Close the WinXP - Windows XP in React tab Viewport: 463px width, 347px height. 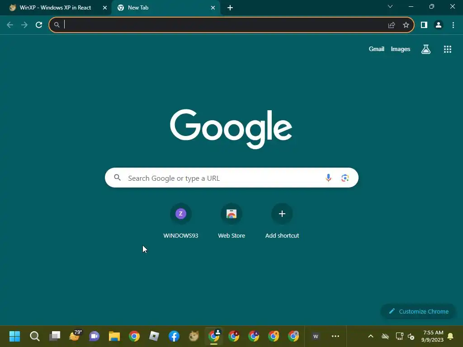click(x=105, y=8)
